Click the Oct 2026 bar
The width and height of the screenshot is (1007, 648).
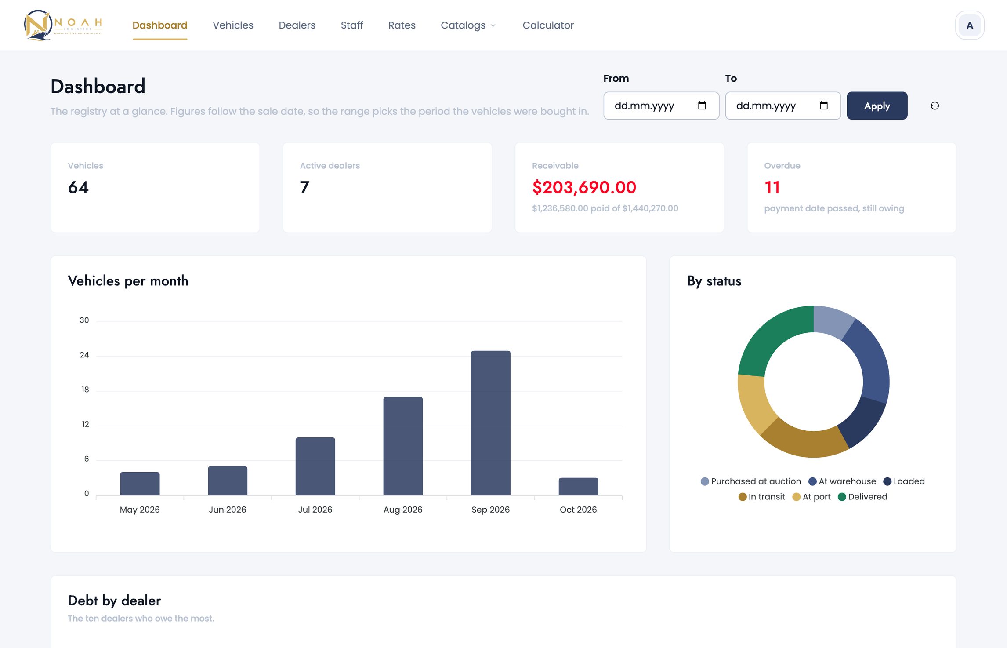point(578,487)
